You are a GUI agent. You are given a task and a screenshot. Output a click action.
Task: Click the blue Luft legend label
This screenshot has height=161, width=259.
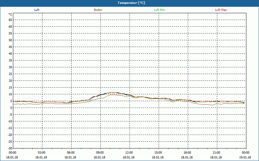(x=37, y=10)
